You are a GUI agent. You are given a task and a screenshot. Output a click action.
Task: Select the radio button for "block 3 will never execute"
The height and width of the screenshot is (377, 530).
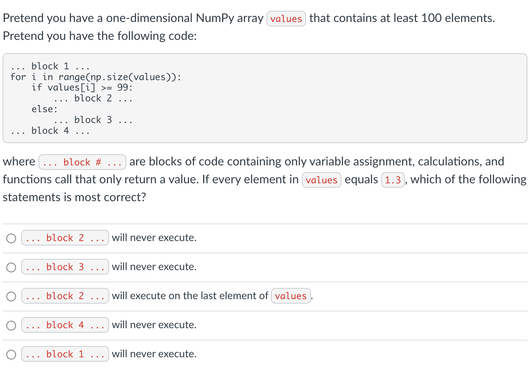(x=11, y=267)
